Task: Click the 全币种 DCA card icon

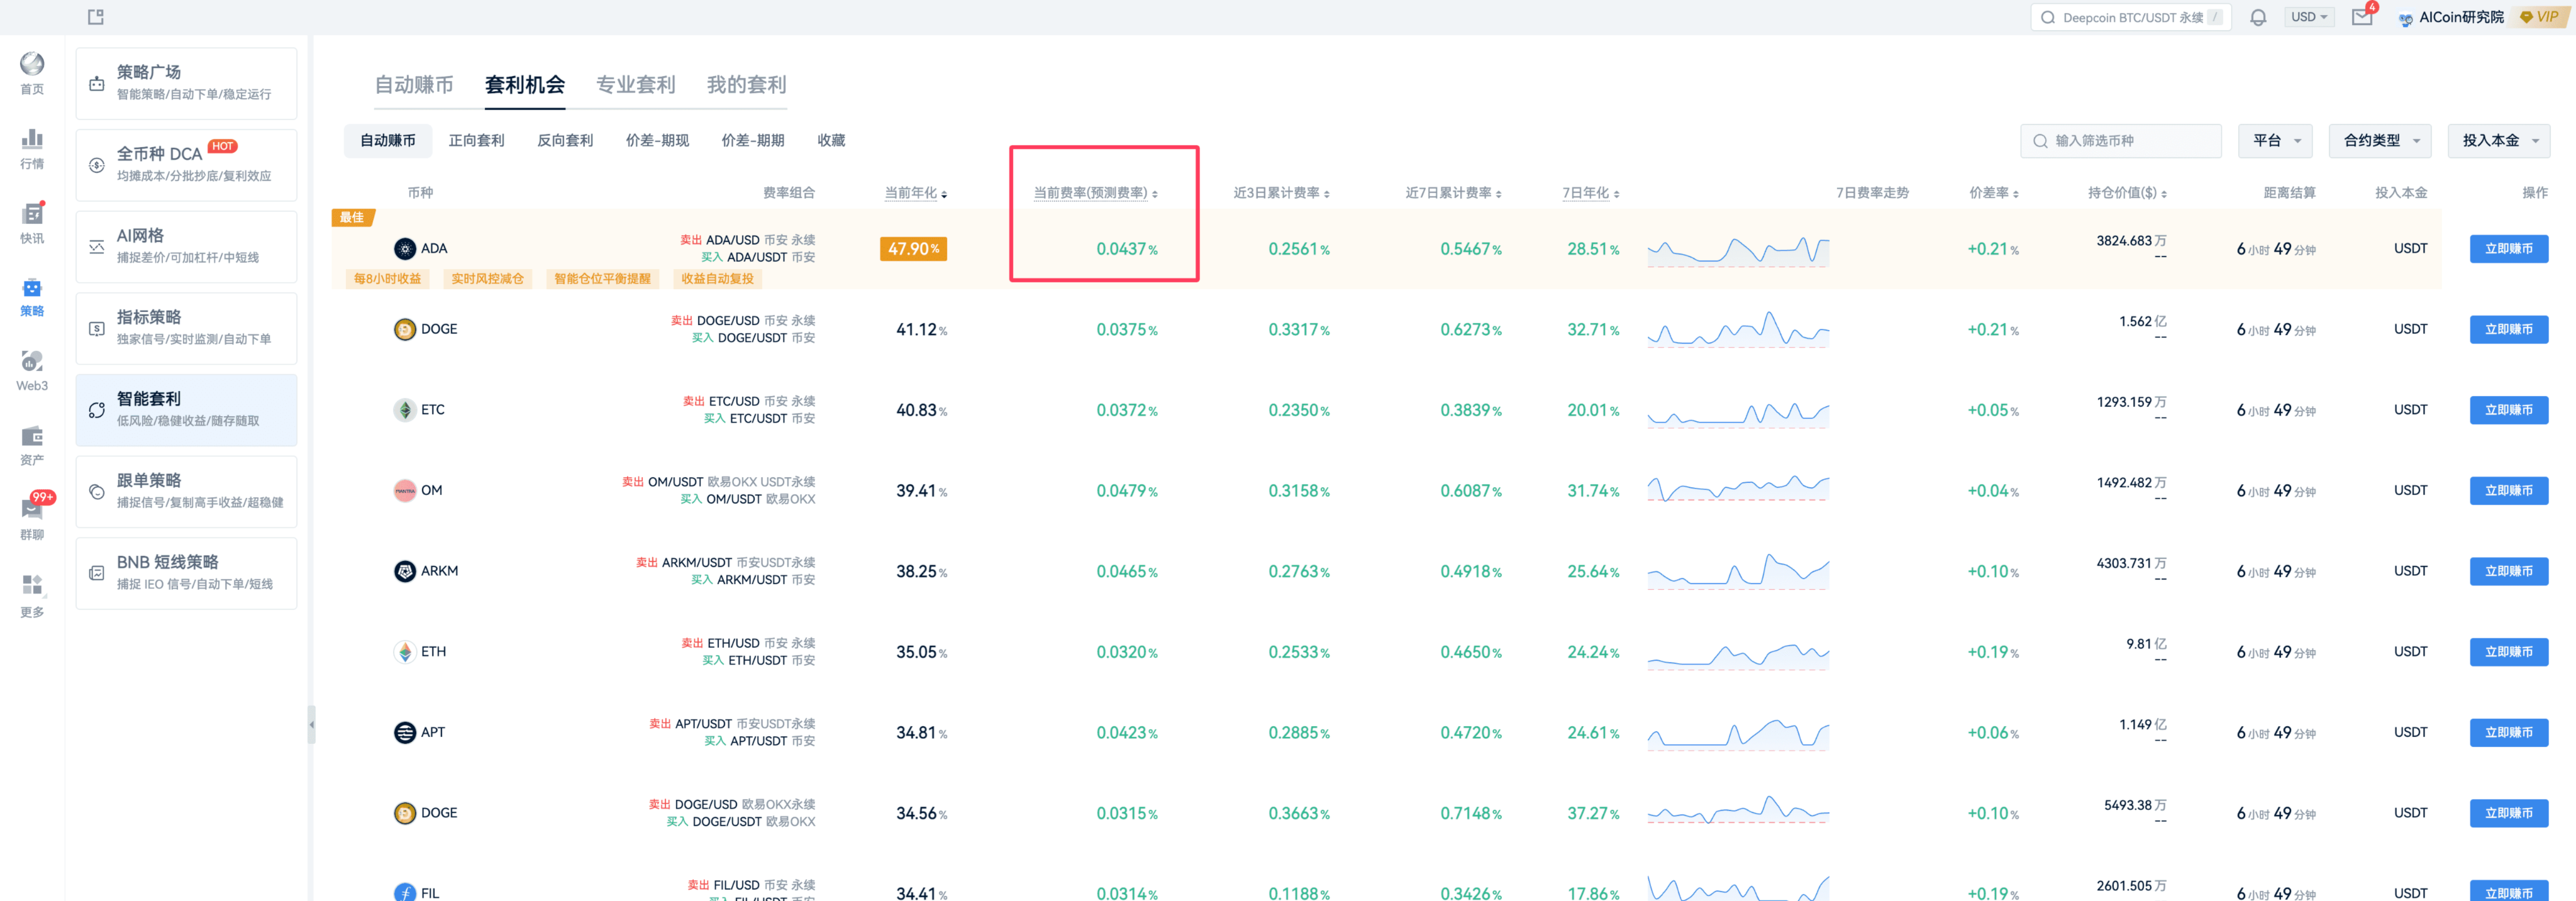Action: point(97,166)
